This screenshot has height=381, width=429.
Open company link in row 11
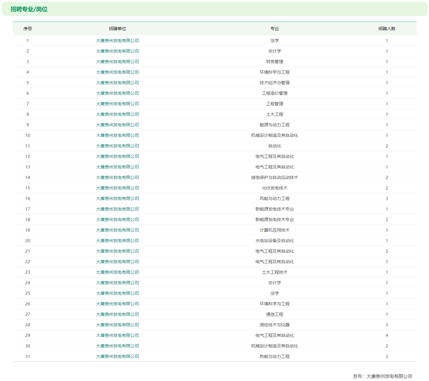(117, 146)
